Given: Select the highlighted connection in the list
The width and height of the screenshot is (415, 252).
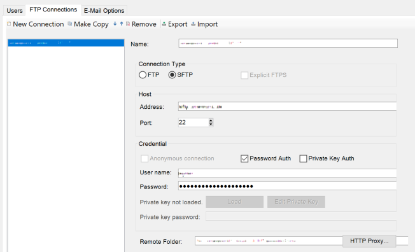Looking at the screenshot, I should [66, 43].
